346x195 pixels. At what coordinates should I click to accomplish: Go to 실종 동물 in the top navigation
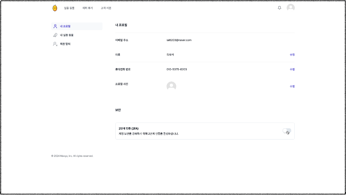pyautogui.click(x=69, y=8)
